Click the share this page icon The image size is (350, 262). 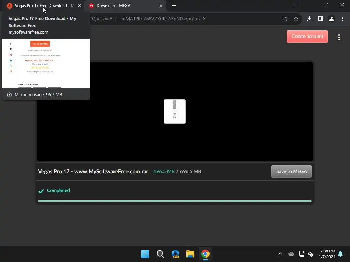click(285, 19)
